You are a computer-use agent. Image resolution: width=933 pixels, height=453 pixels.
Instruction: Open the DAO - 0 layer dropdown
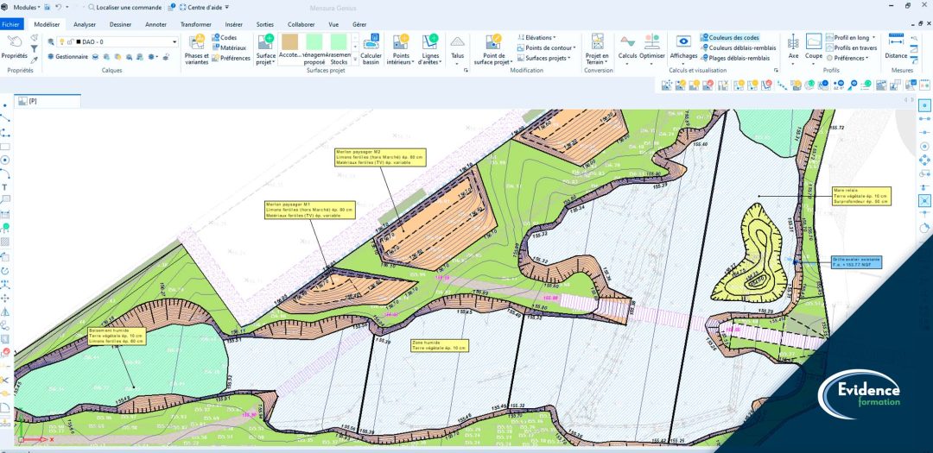click(124, 41)
